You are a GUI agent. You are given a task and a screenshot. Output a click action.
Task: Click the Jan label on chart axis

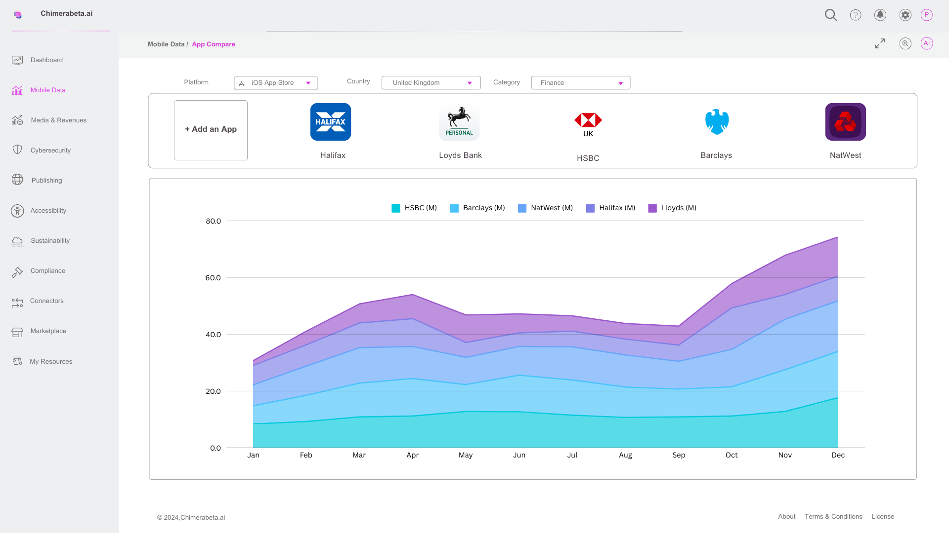253,455
